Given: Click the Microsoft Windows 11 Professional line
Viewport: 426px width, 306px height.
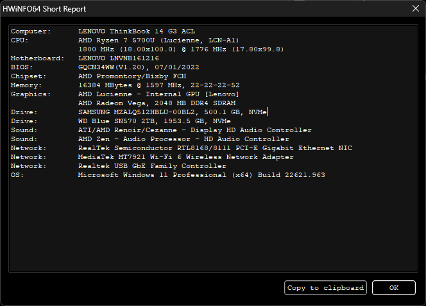Looking at the screenshot, I should click(201, 174).
